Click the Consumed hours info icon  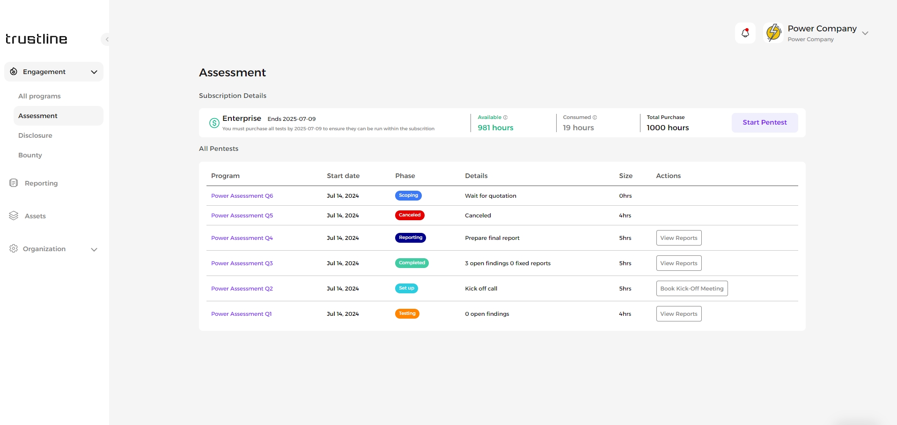[x=595, y=118]
